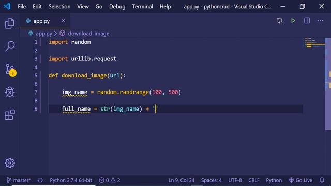
Task: Click 'random.randrange' on line 7
Action: (123, 92)
